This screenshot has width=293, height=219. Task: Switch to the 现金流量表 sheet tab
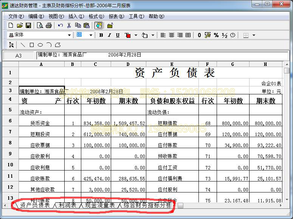tap(100, 205)
